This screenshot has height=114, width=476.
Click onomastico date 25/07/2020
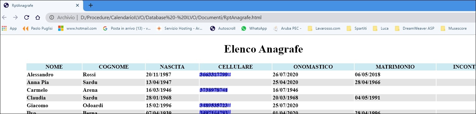click(285, 105)
